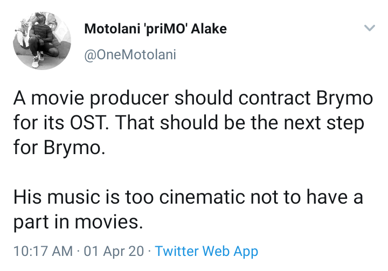This screenshot has width=388, height=271.
Task: Click the first paragraph about a movie producer
Action: coord(193,122)
